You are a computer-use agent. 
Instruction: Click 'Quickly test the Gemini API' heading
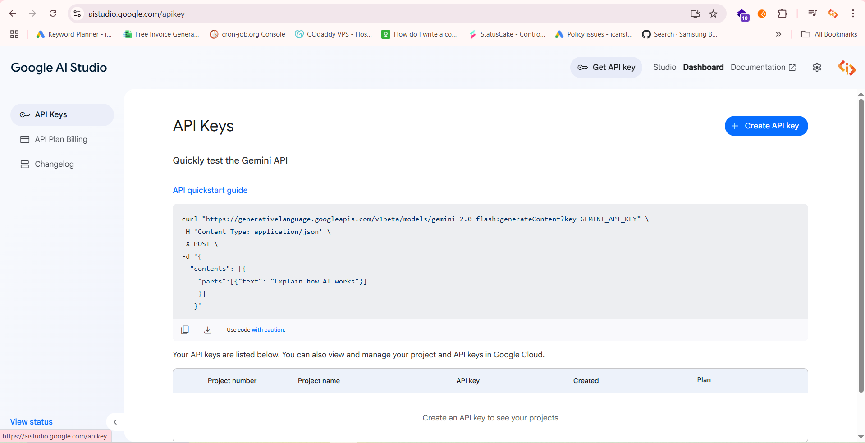pyautogui.click(x=230, y=160)
